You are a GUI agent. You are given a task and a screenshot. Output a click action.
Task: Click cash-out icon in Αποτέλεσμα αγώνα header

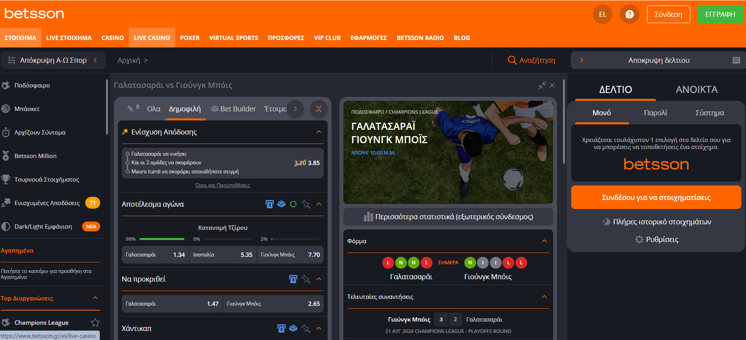tap(269, 204)
